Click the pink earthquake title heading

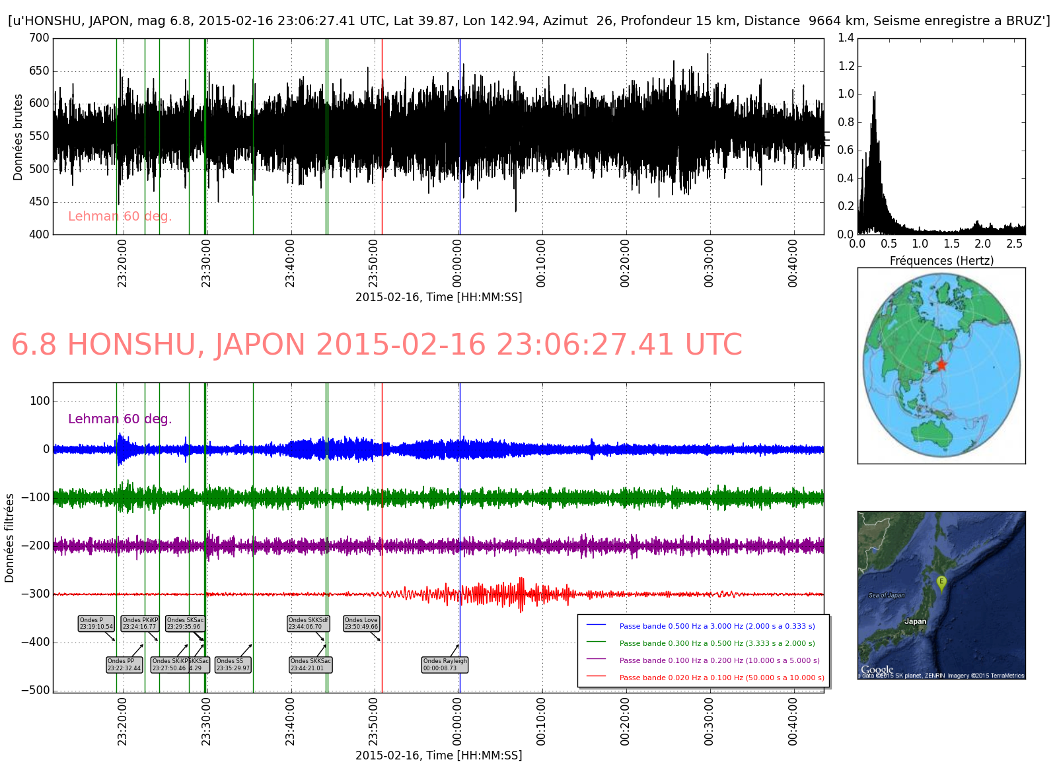377,345
